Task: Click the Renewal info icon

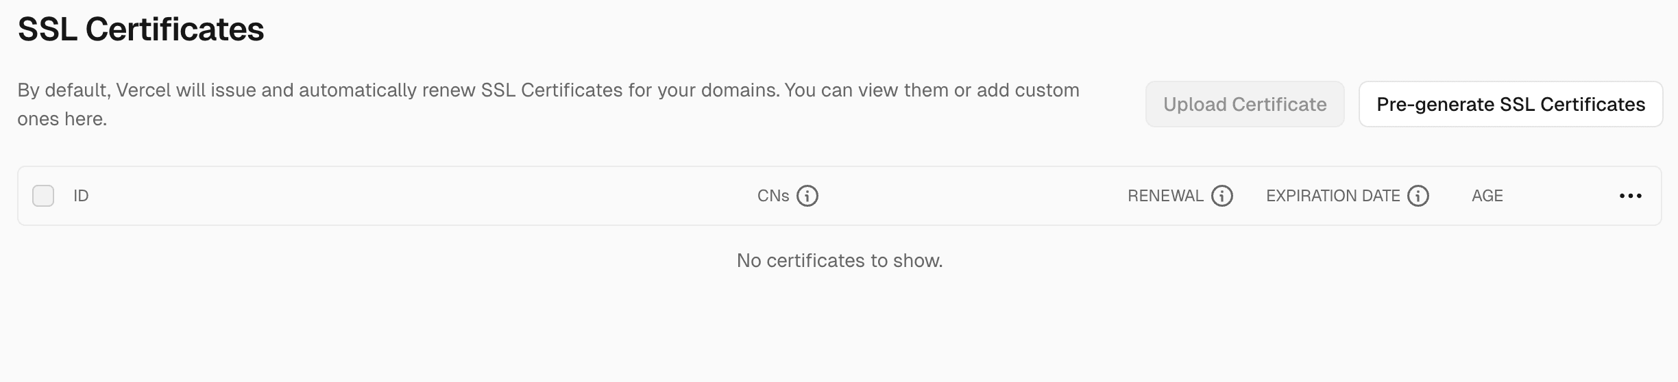Action: point(1221,196)
